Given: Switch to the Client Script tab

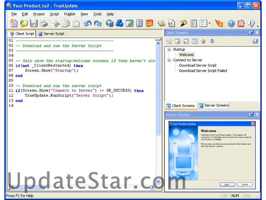Looking at the screenshot, I should point(22,34).
